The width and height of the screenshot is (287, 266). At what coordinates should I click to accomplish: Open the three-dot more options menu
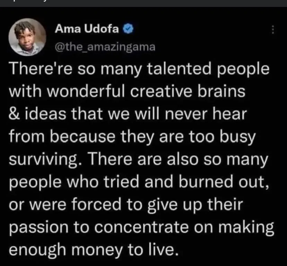273,29
